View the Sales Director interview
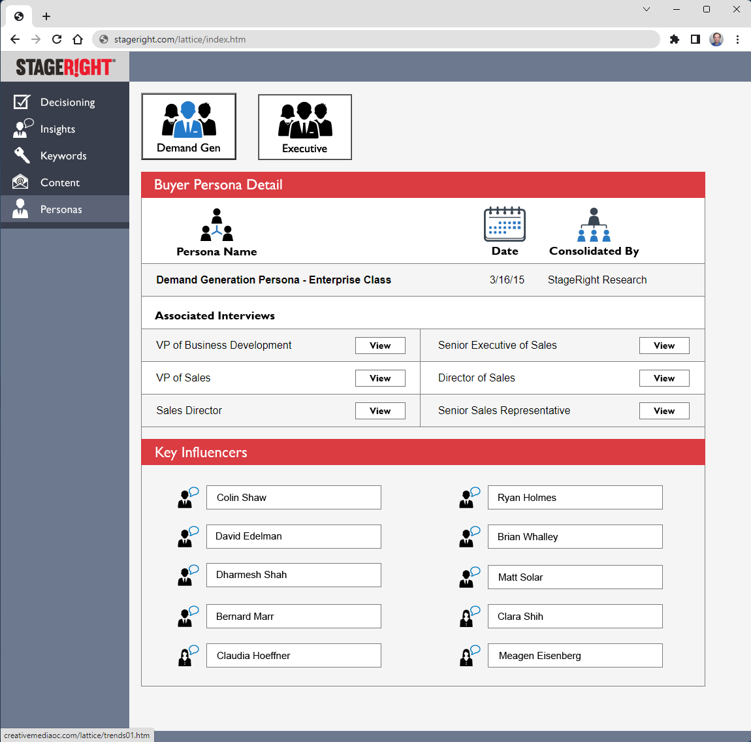 coord(380,411)
